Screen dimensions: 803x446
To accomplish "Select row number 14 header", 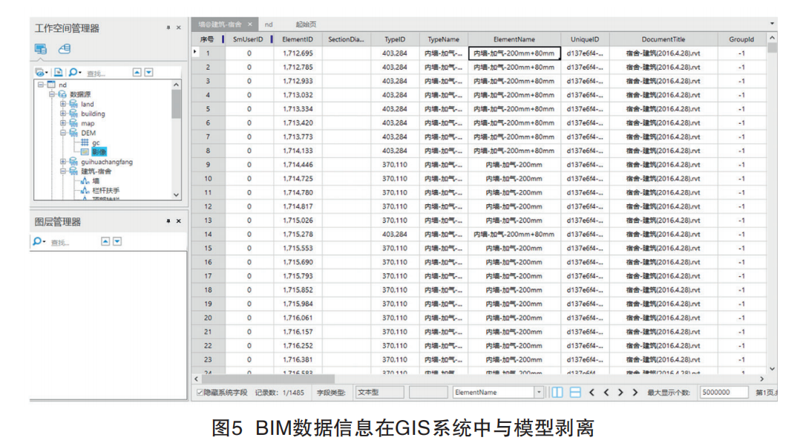I will click(208, 234).
